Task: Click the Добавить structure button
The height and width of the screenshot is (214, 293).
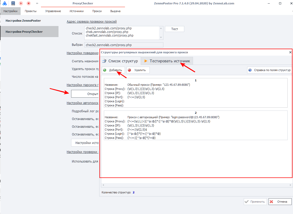Action: click(113, 70)
